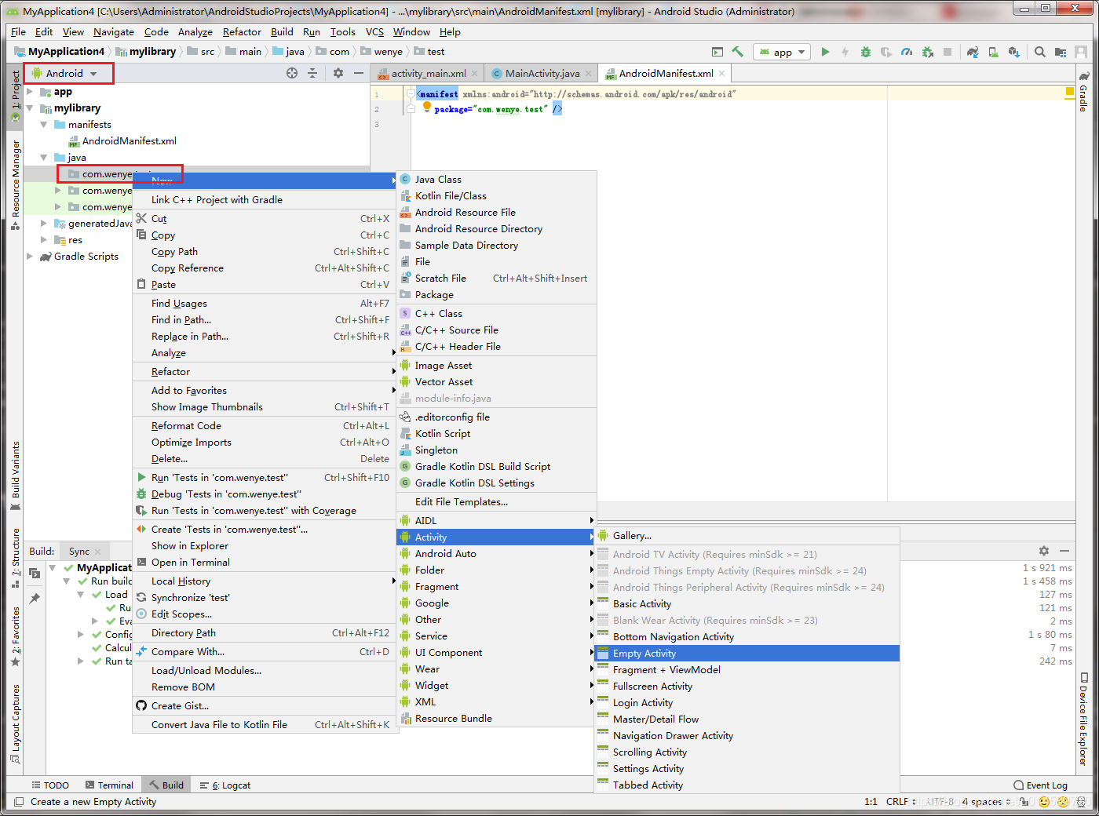Open Build panel settings gear

click(x=1044, y=551)
